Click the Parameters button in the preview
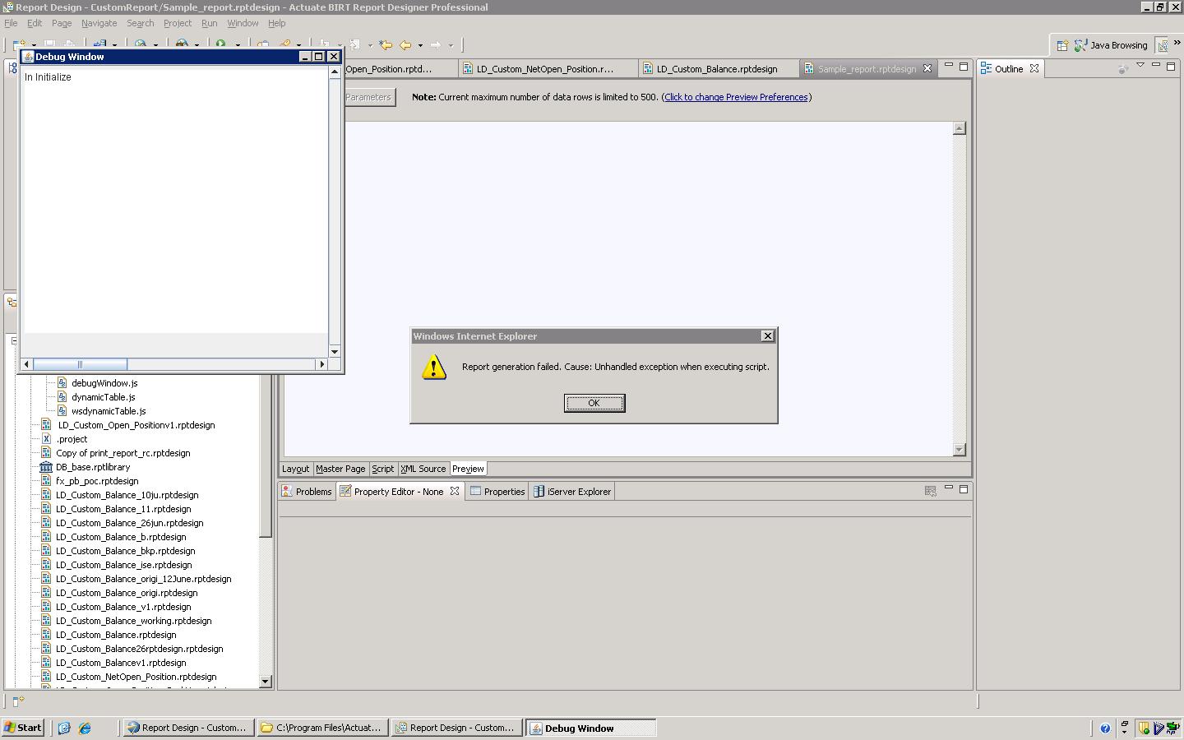This screenshot has height=740, width=1184. (x=368, y=97)
